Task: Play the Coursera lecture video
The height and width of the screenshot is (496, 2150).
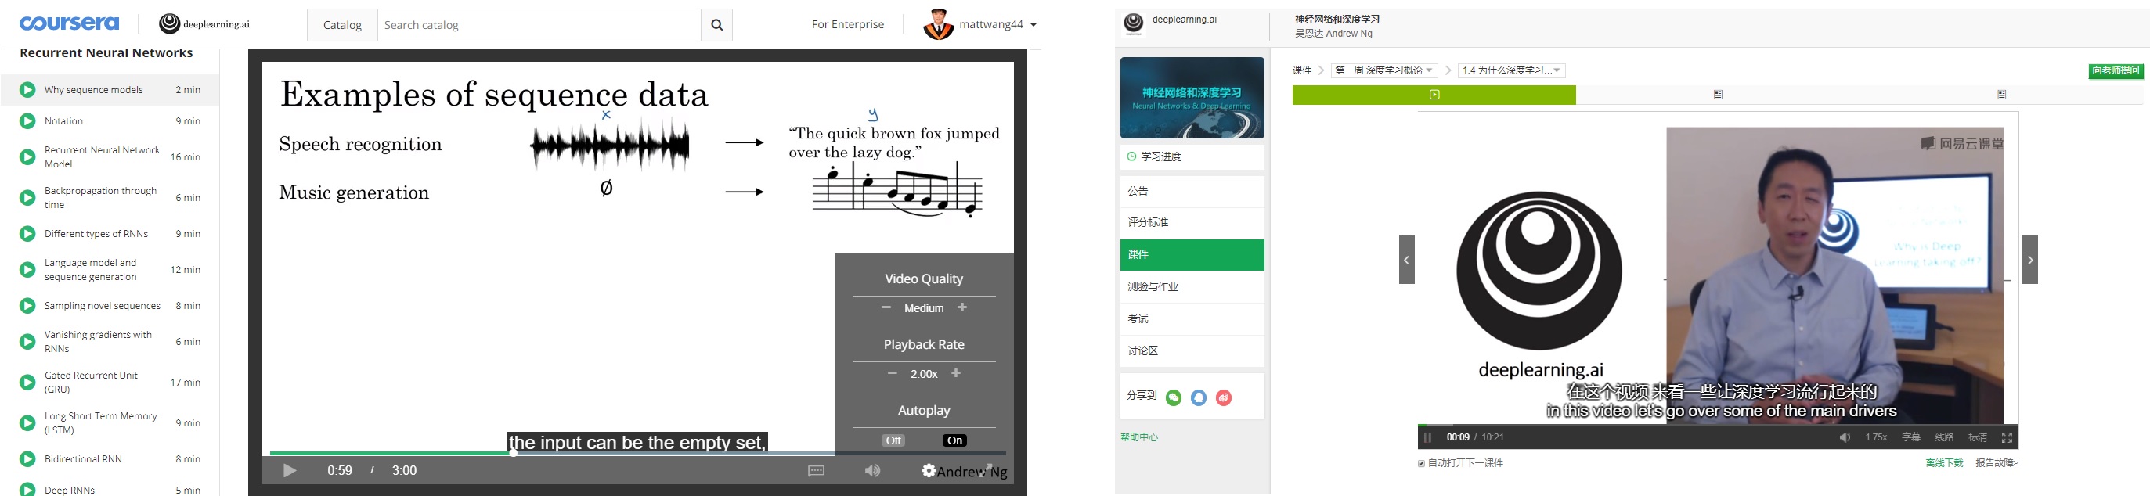Action: [x=290, y=471]
